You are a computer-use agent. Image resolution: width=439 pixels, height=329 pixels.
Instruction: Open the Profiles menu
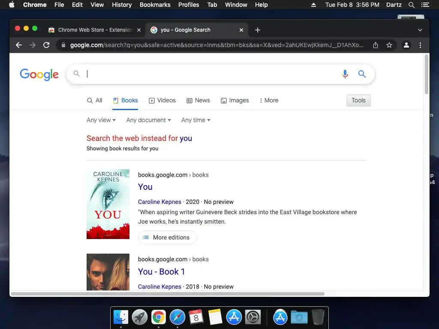(189, 5)
